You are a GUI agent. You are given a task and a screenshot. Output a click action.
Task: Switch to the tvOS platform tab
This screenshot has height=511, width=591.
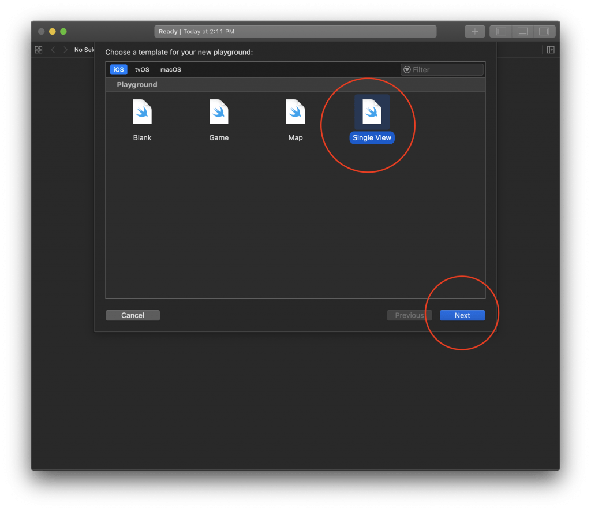coord(142,69)
